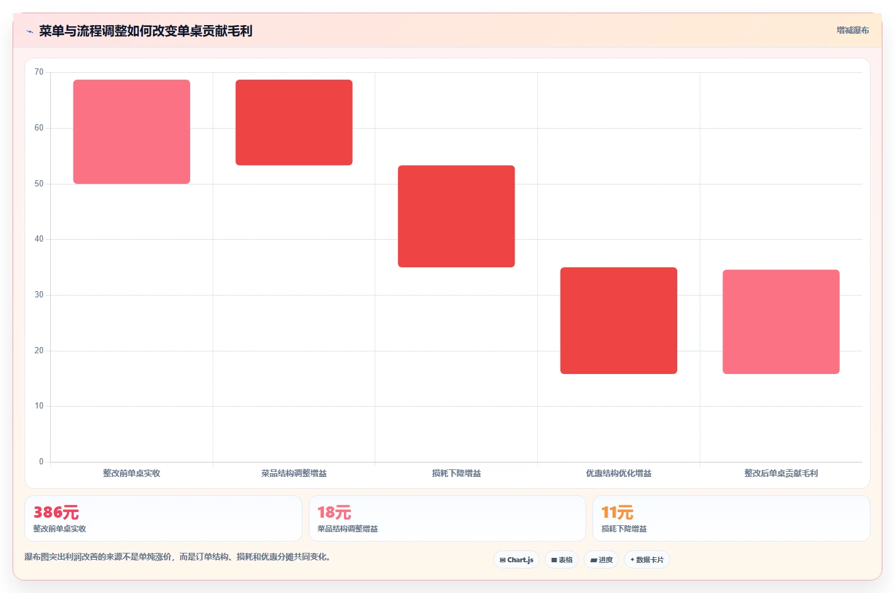Click the x-axis label 损耗下降增益

(456, 473)
